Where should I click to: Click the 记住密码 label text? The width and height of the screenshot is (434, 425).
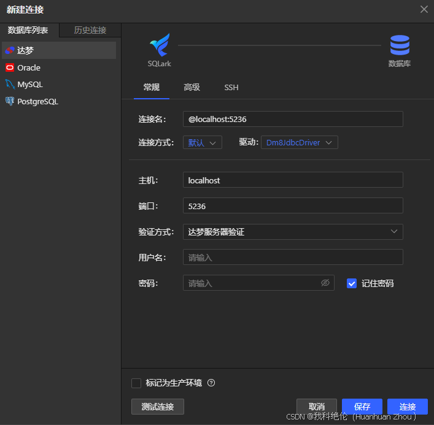pos(378,283)
